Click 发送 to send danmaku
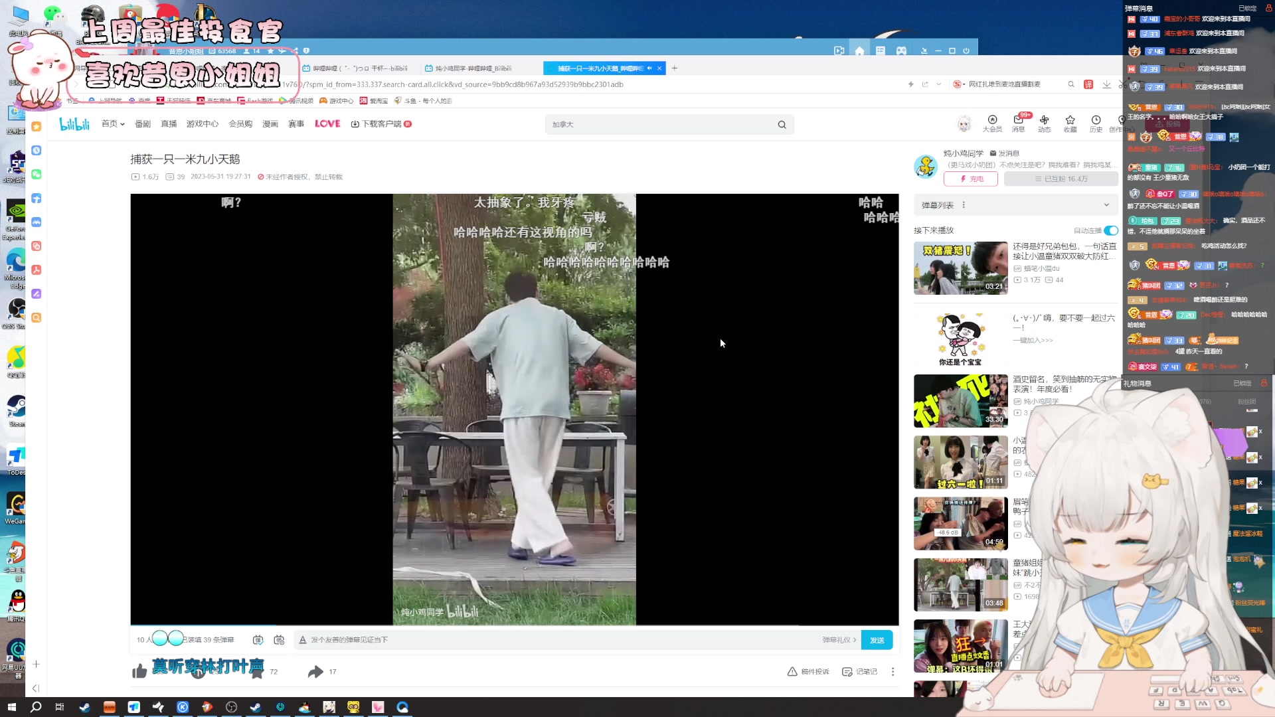1275x717 pixels. 877,640
